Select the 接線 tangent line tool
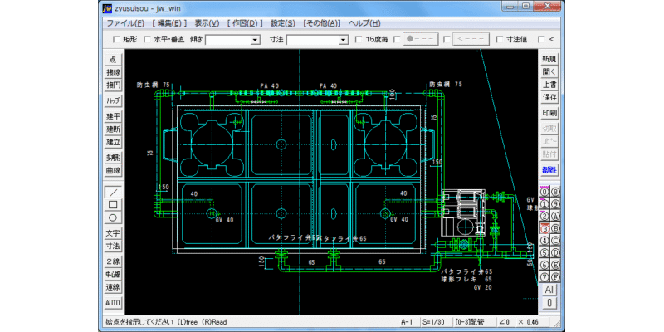 point(113,72)
